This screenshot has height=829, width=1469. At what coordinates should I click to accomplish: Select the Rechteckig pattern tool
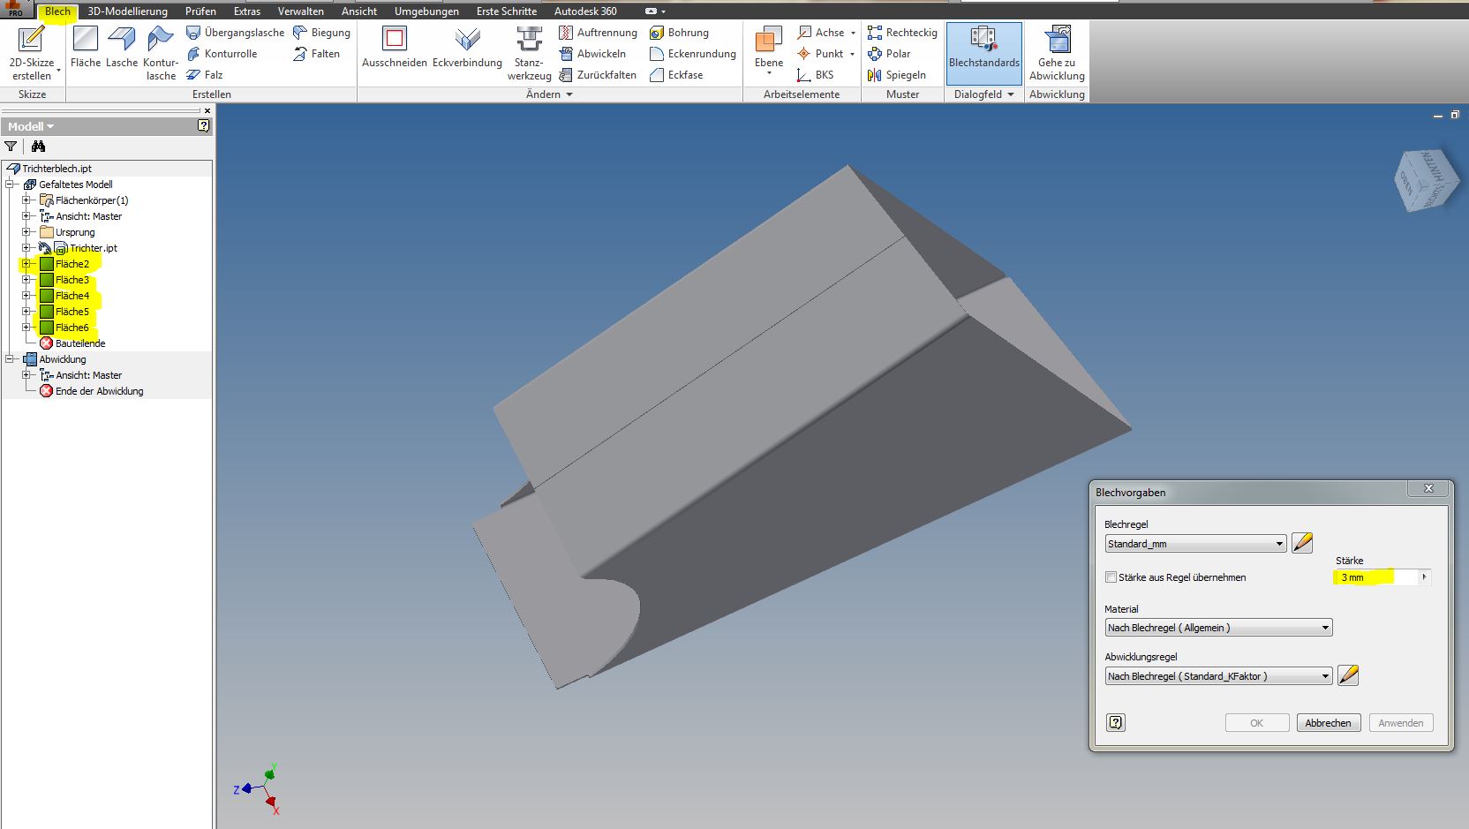pyautogui.click(x=902, y=33)
